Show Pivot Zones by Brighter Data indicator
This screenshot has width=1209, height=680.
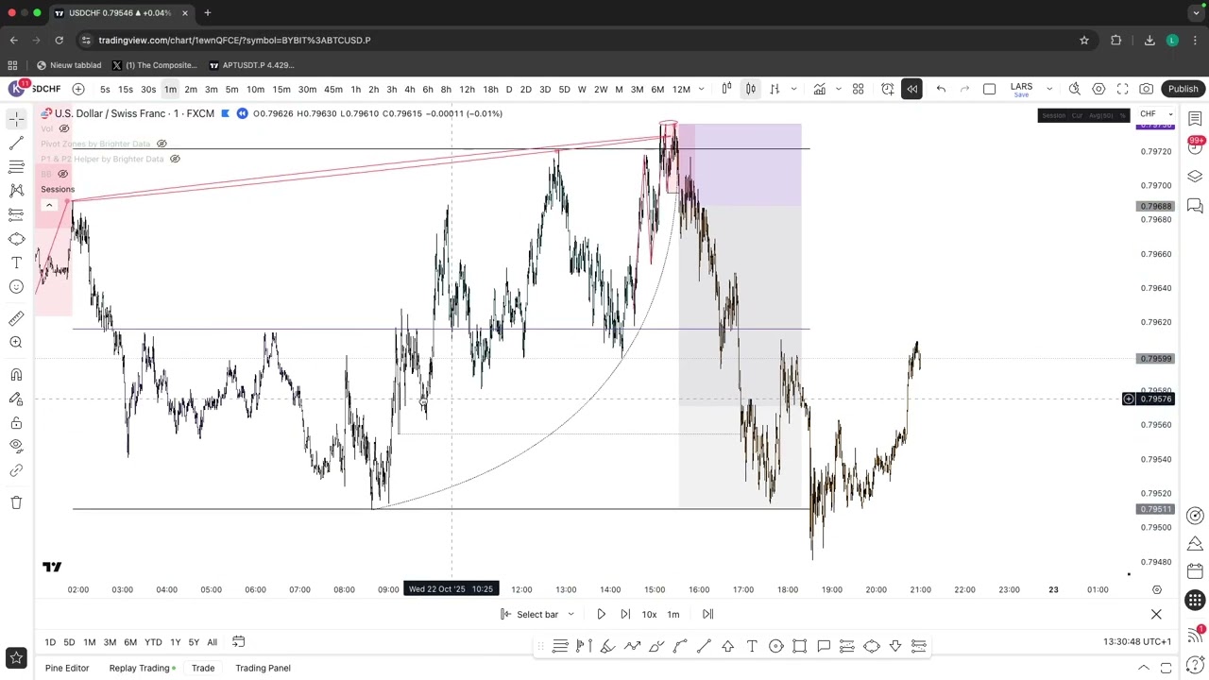click(162, 144)
